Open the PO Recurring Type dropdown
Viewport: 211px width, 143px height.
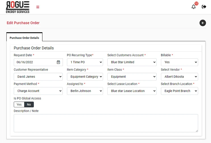coord(85,62)
